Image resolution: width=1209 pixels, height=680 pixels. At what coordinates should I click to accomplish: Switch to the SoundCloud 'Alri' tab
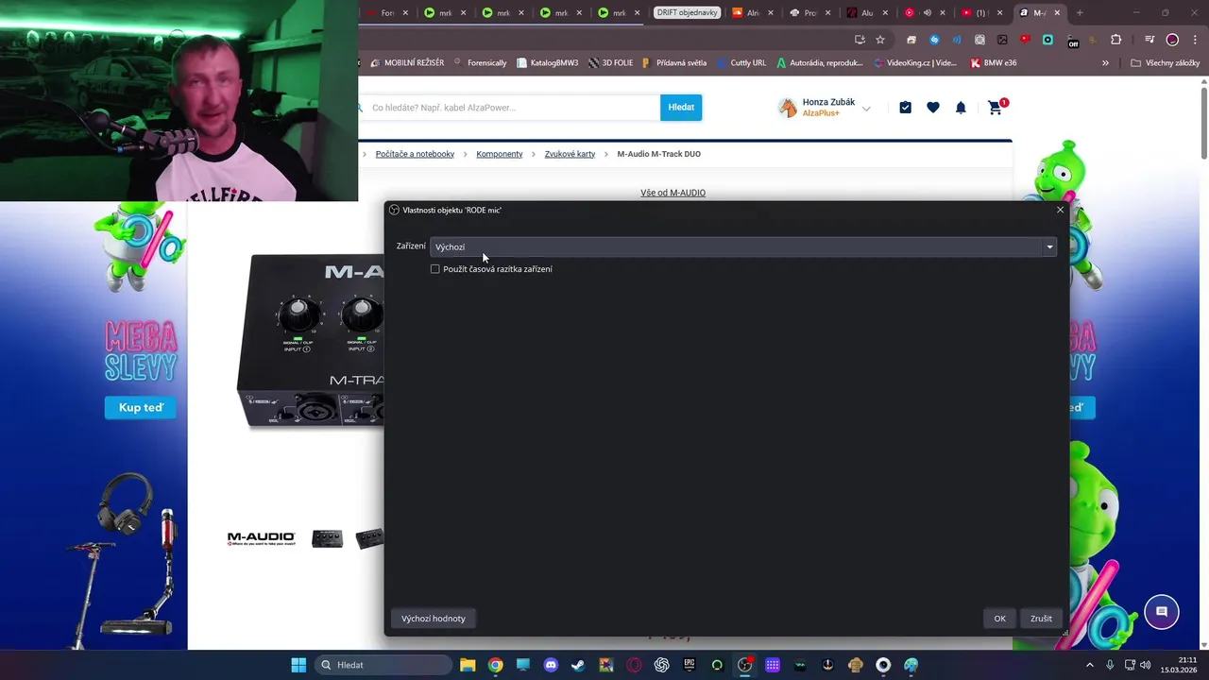[x=746, y=12]
